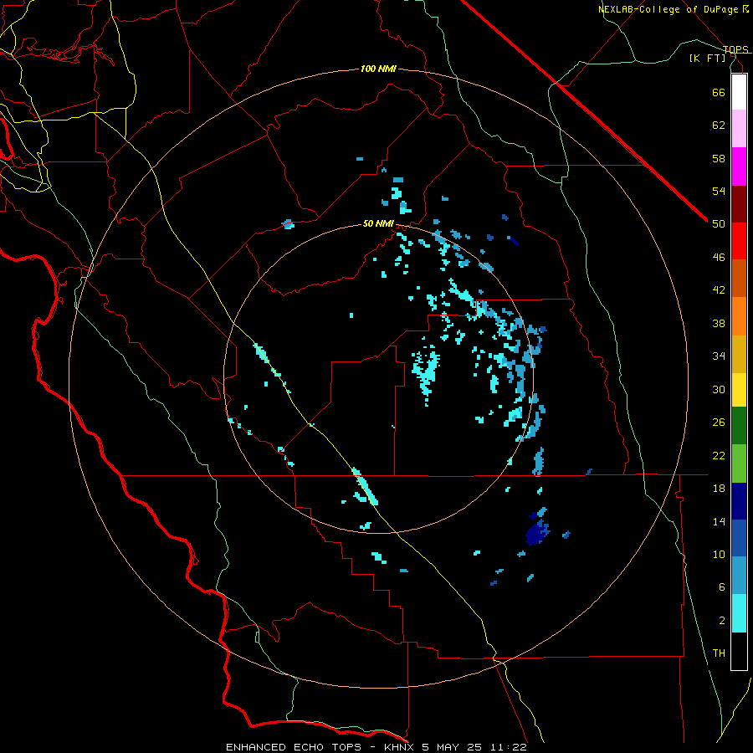Click the gold legend swatch
The width and height of the screenshot is (753, 753).
click(739, 354)
